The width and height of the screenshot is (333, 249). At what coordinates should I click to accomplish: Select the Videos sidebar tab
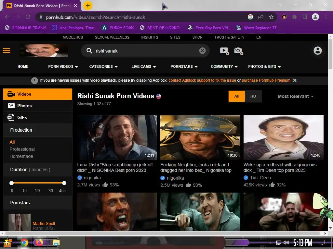[x=38, y=94]
